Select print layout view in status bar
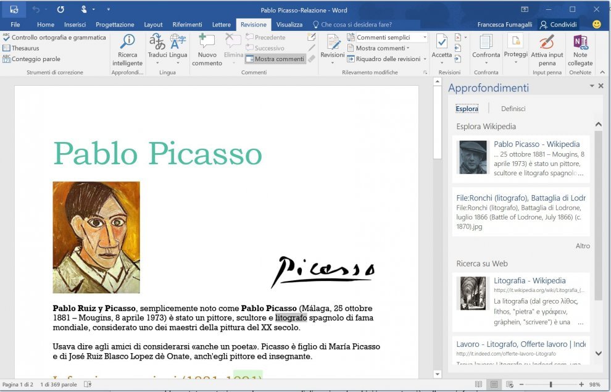Viewport: 611px width, 392px height. point(494,384)
